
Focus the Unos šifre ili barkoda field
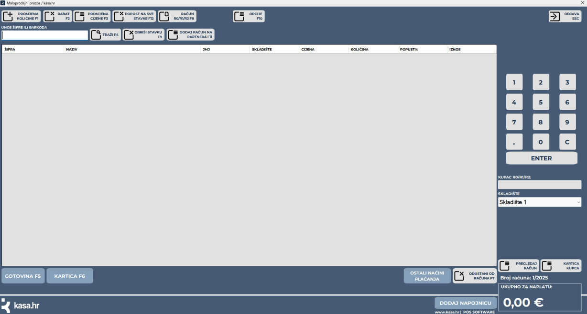coord(45,35)
